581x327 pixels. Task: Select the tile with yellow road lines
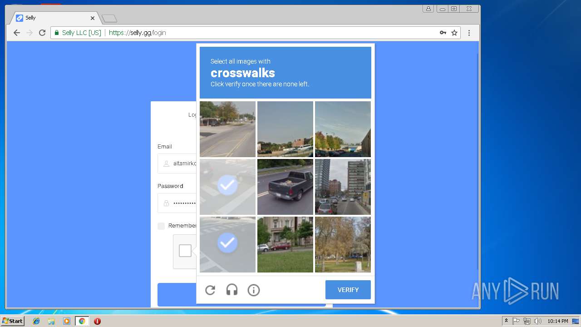tap(227, 129)
